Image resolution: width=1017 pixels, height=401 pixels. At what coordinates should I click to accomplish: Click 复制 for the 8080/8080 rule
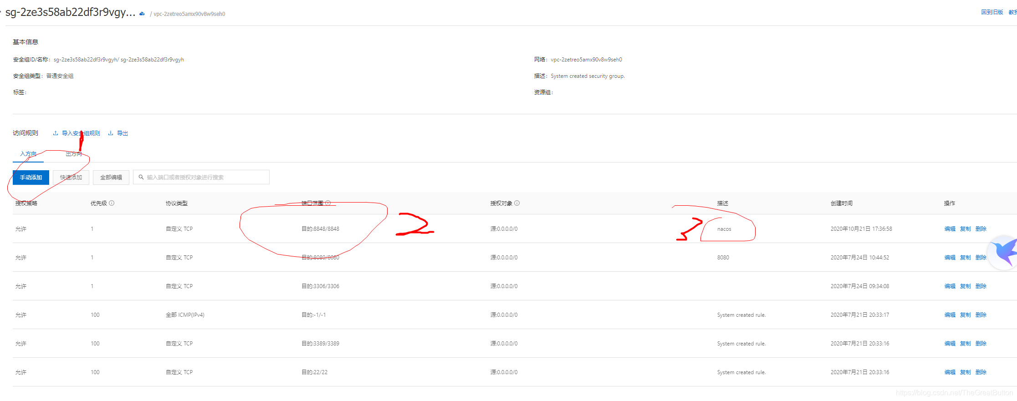click(966, 258)
